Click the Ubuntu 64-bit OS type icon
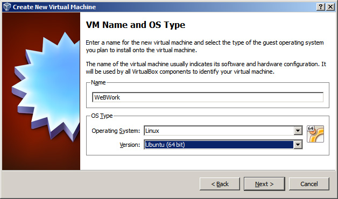Image resolution: width=338 pixels, height=199 pixels. pyautogui.click(x=315, y=134)
